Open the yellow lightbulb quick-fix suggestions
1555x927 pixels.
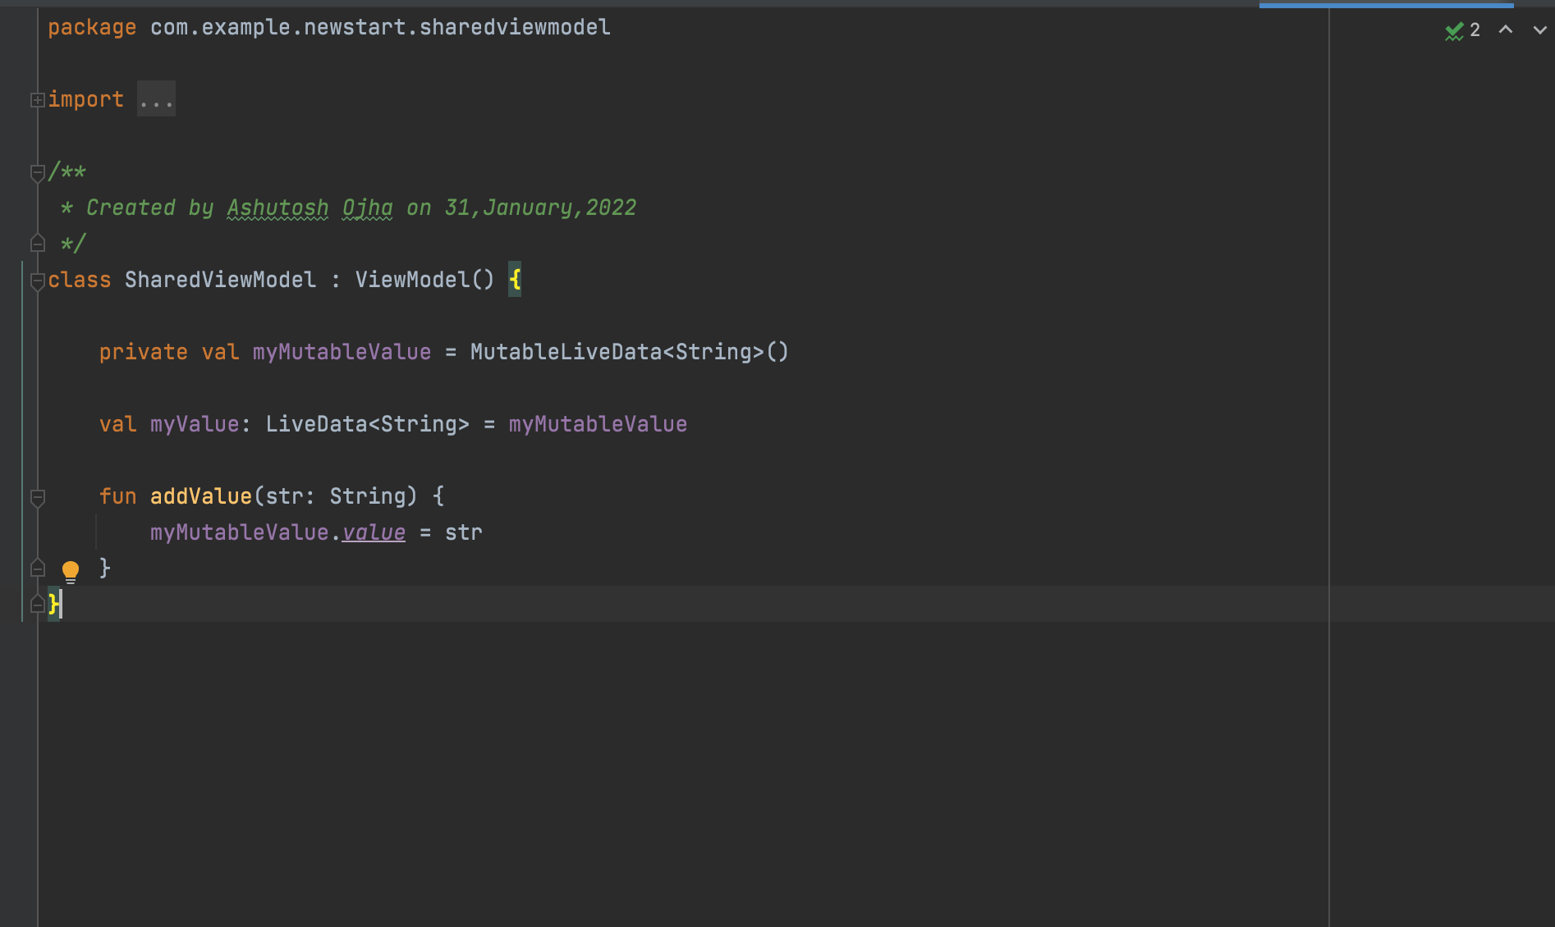[x=71, y=571]
